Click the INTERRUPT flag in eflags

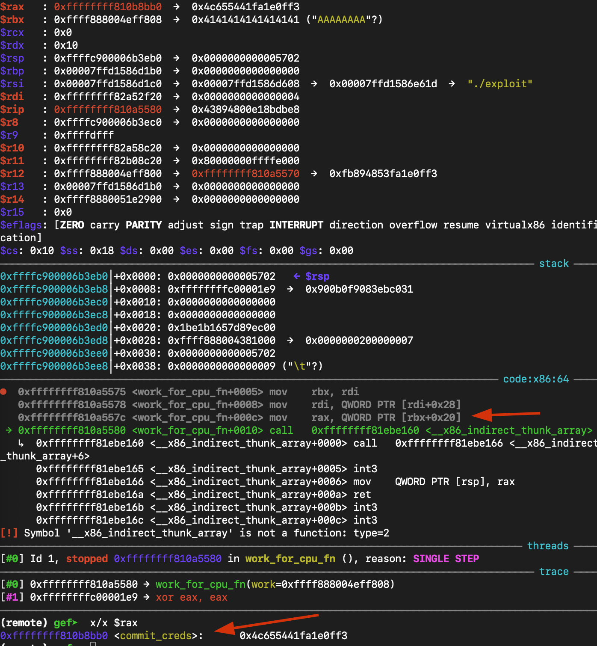click(x=296, y=225)
